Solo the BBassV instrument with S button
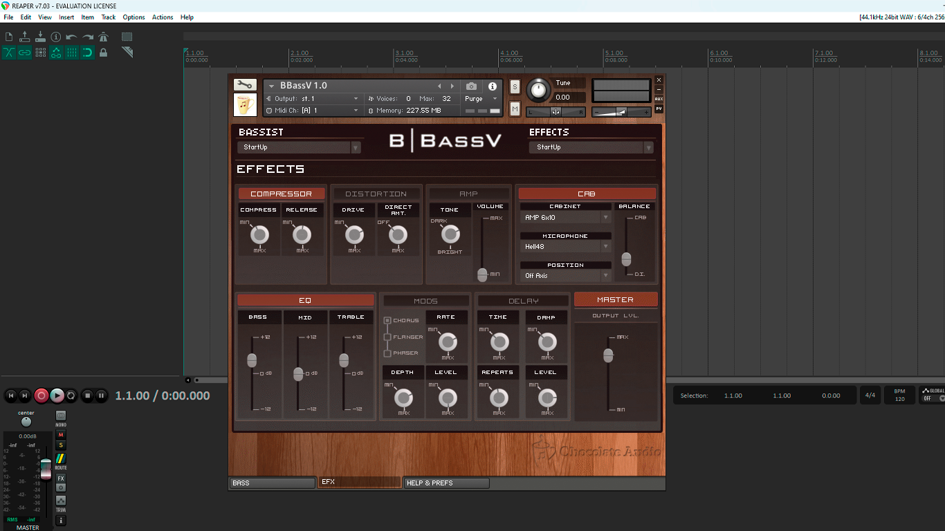The height and width of the screenshot is (531, 945). (515, 86)
